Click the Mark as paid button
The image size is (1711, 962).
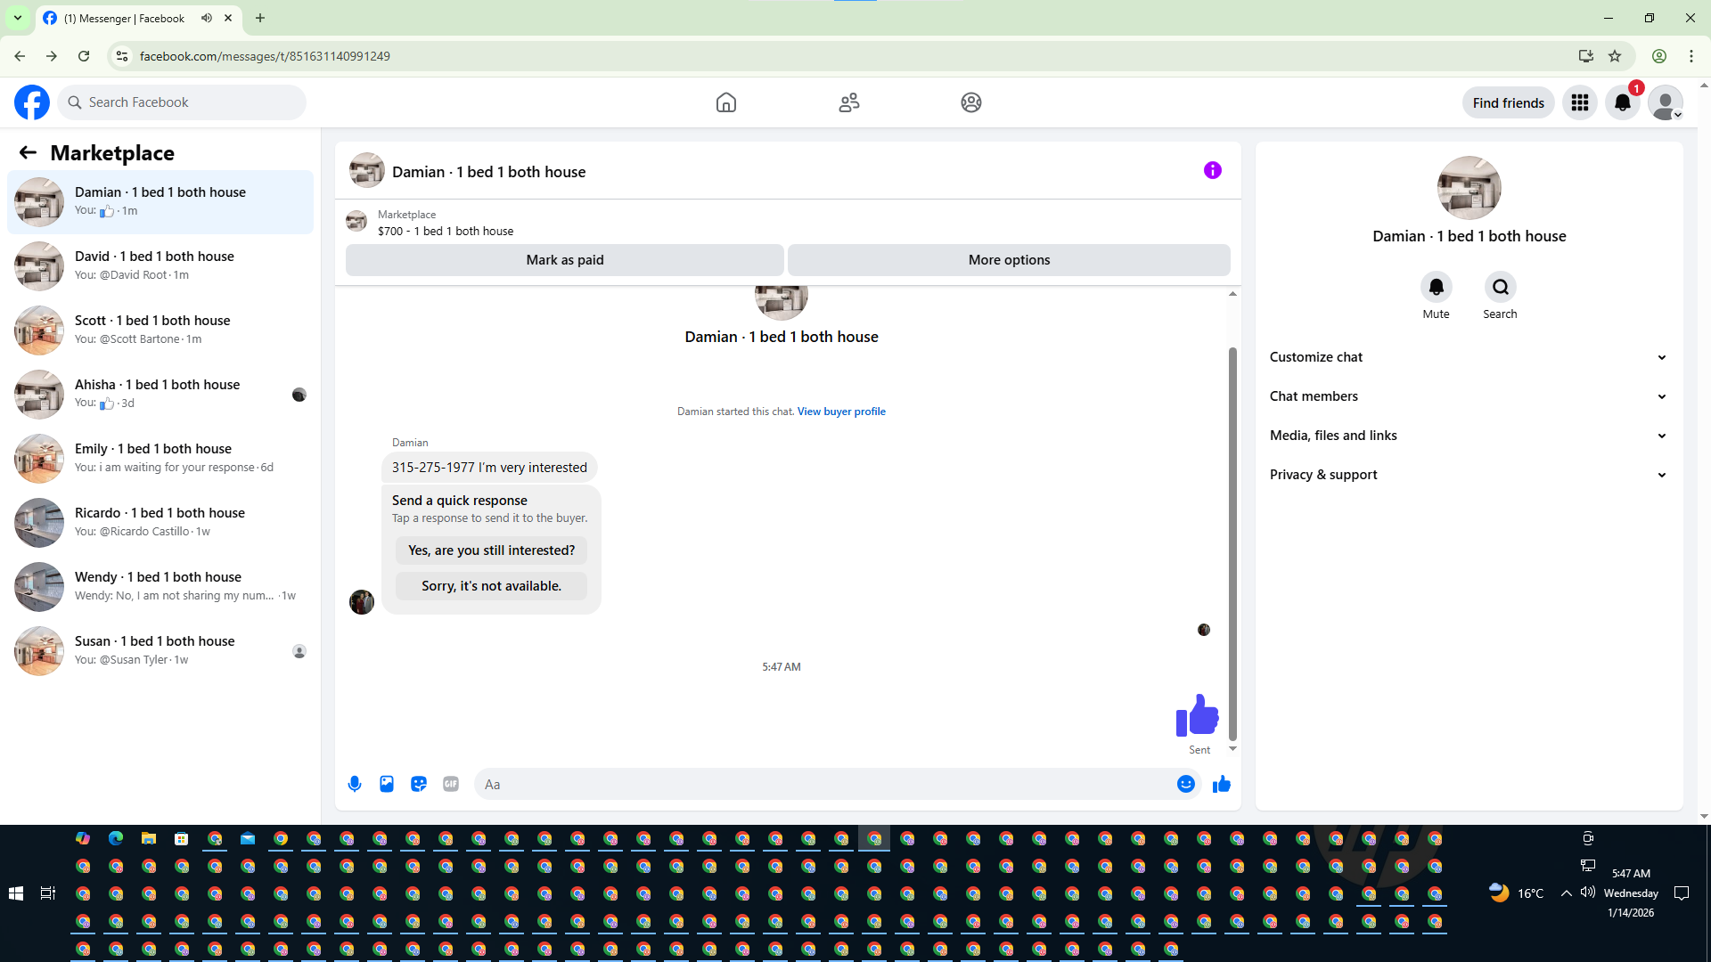(564, 260)
